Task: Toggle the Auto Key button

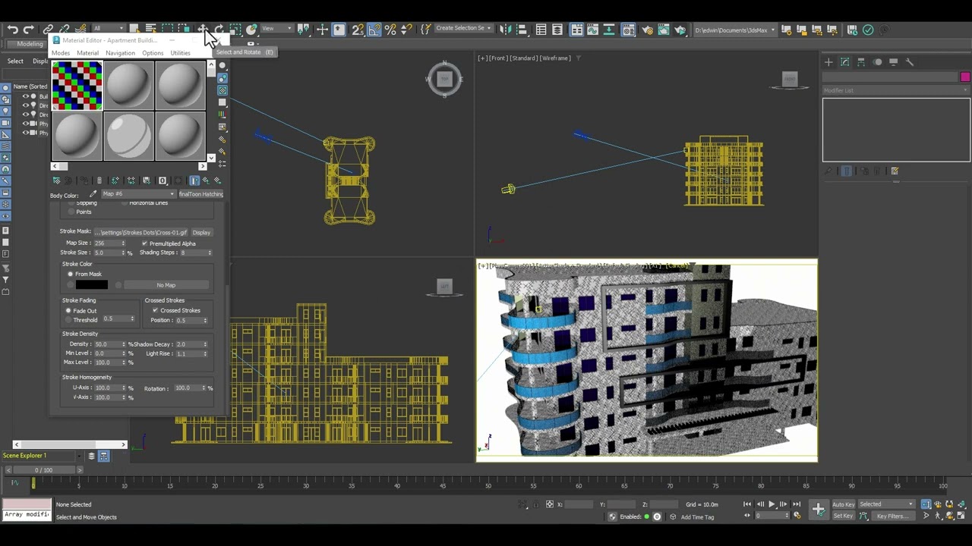Action: pyautogui.click(x=843, y=504)
